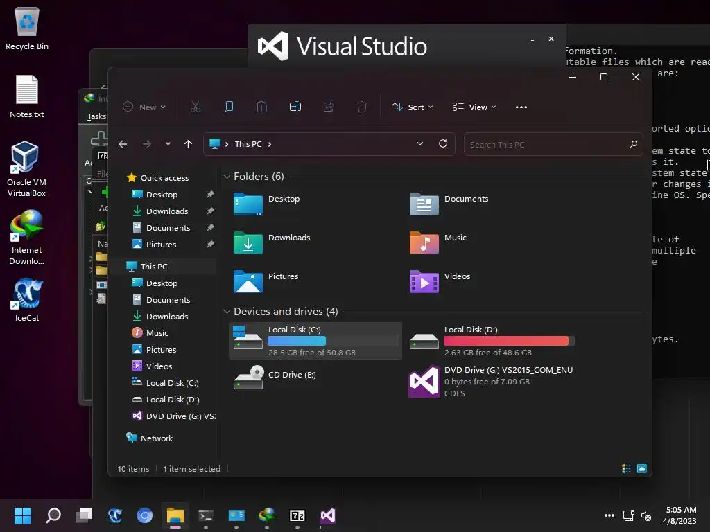Click pin icon beside Quick access Documents

pyautogui.click(x=210, y=227)
